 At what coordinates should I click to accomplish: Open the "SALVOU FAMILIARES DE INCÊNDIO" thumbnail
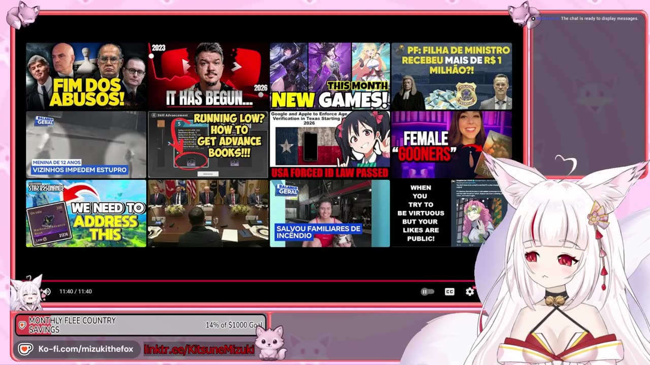(330, 213)
